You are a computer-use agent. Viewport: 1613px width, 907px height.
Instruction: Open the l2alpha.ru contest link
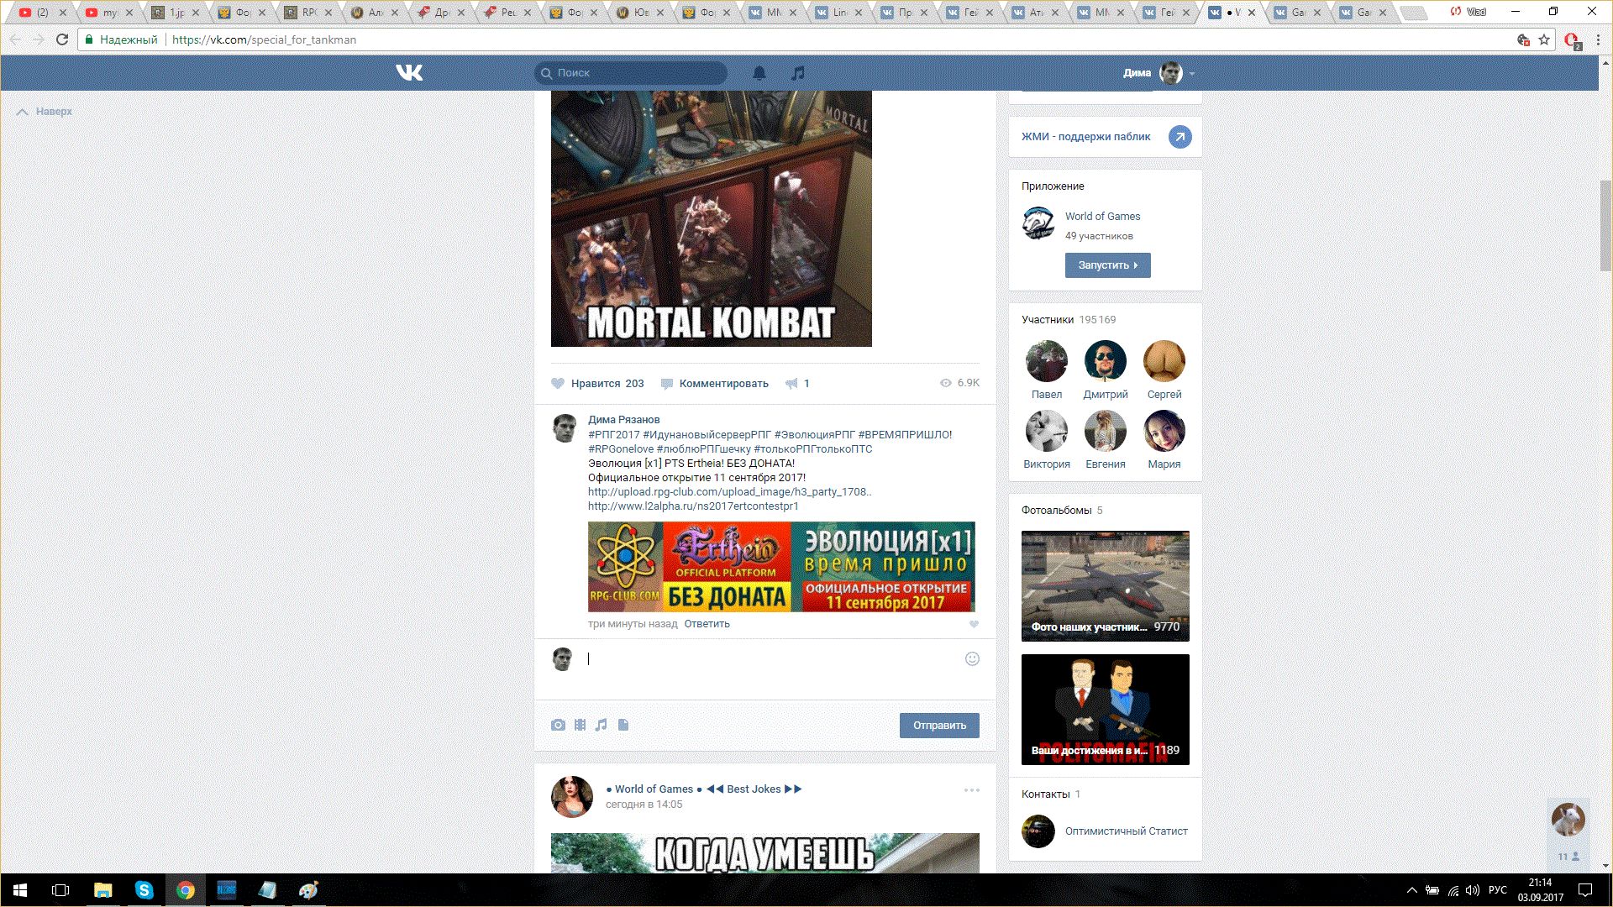pos(693,506)
